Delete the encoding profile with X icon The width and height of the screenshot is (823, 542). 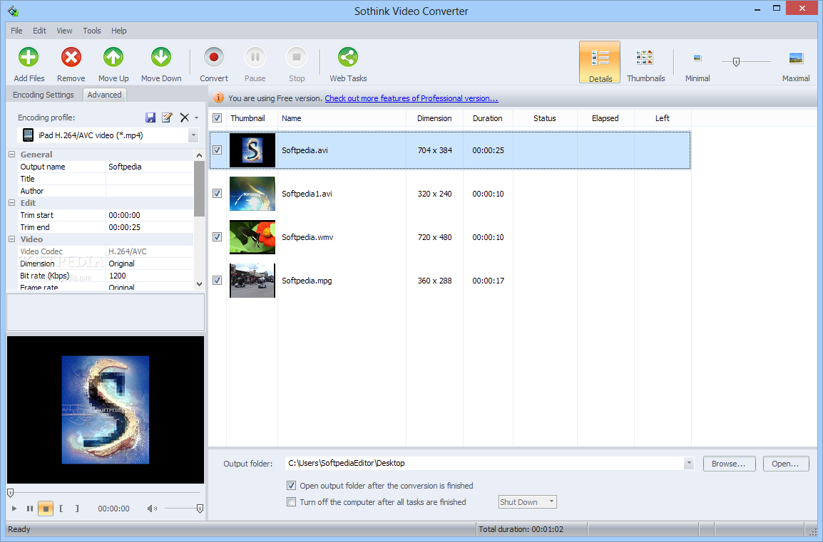point(184,118)
